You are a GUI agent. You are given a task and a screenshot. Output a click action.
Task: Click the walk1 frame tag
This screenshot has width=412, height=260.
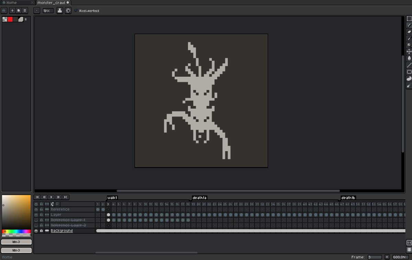pos(112,198)
